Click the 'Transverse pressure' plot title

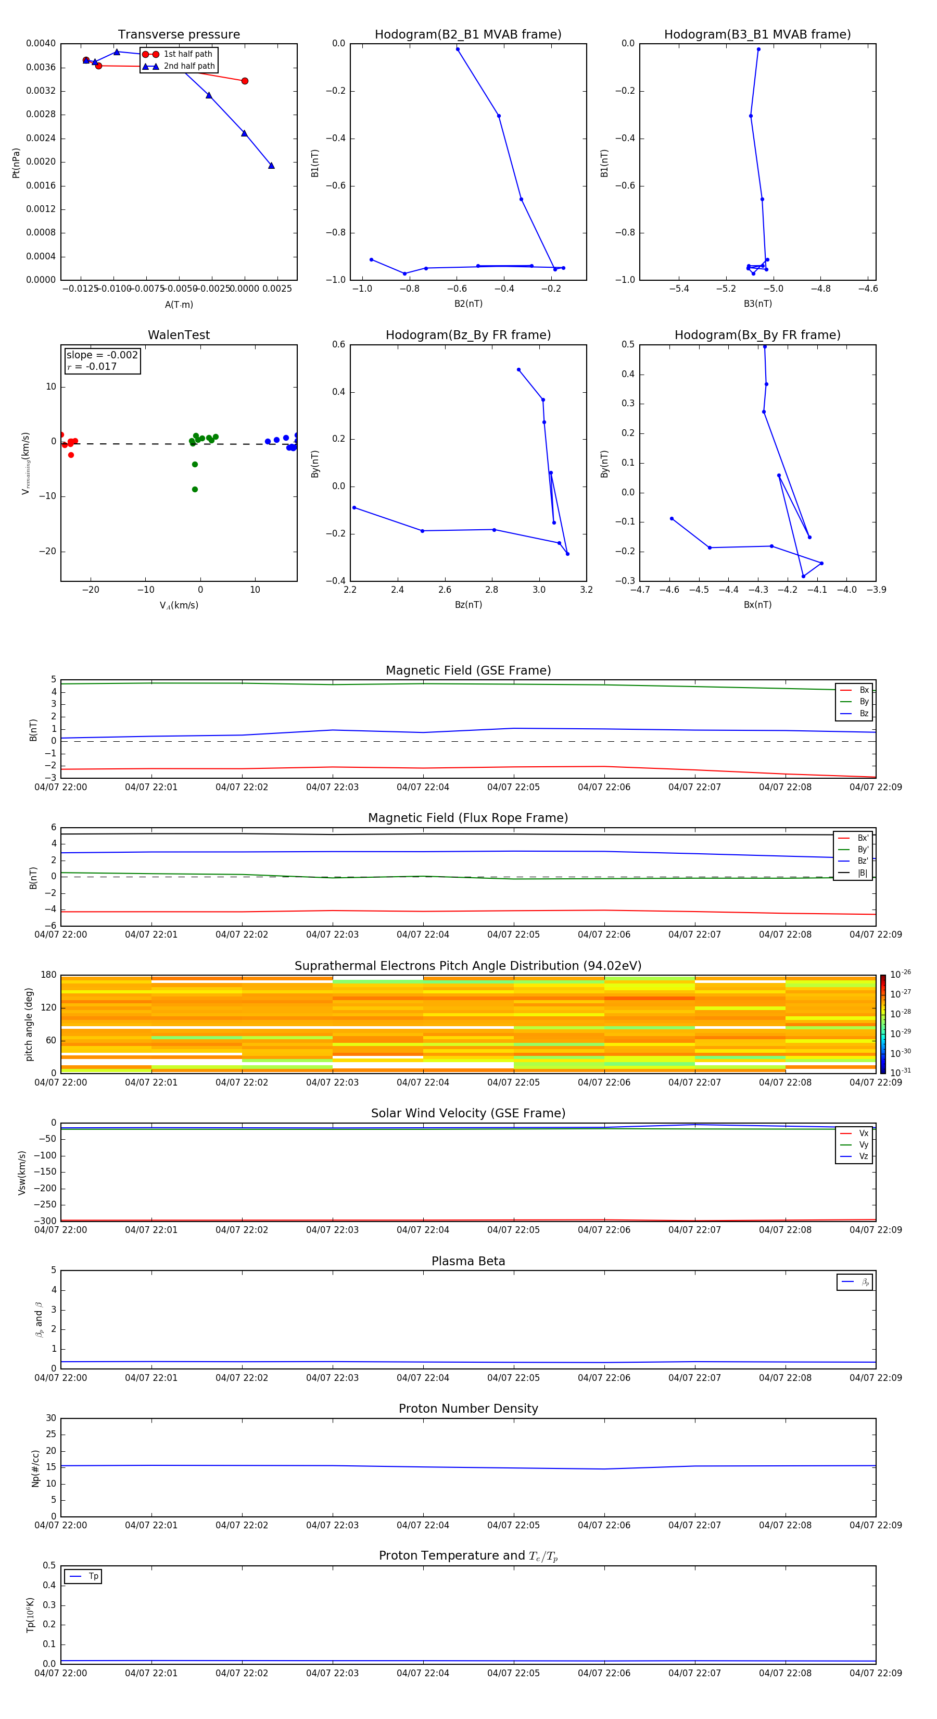click(x=179, y=35)
